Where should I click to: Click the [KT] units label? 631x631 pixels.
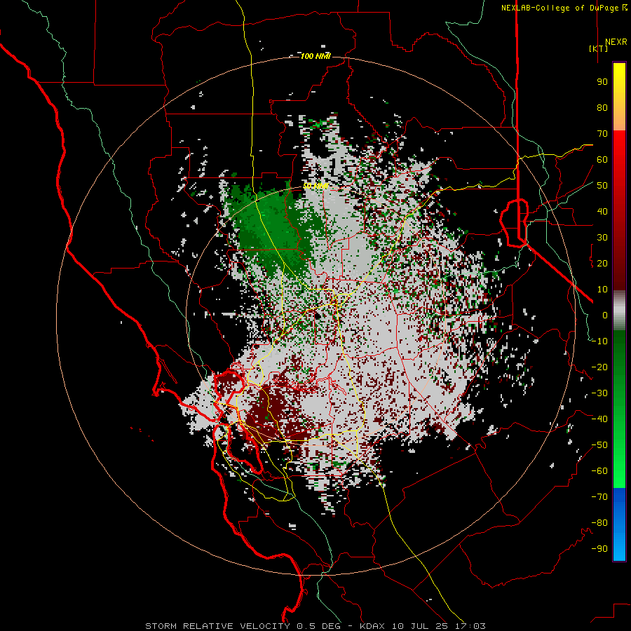(x=599, y=48)
